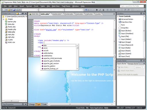Select style1.css in Folder List
147x110 pixels.
pyautogui.click(x=10, y=42)
